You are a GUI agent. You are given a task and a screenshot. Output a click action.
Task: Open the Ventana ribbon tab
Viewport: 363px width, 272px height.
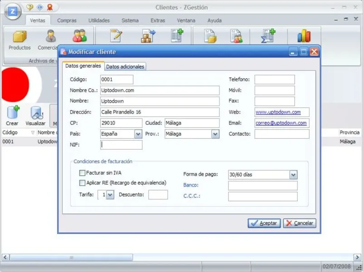[186, 20]
